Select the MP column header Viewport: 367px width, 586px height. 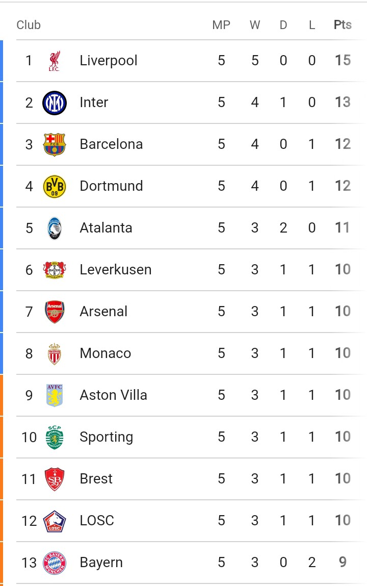(x=221, y=25)
